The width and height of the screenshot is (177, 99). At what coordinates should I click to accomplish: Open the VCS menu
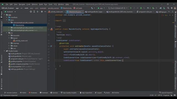(x=55, y=4)
